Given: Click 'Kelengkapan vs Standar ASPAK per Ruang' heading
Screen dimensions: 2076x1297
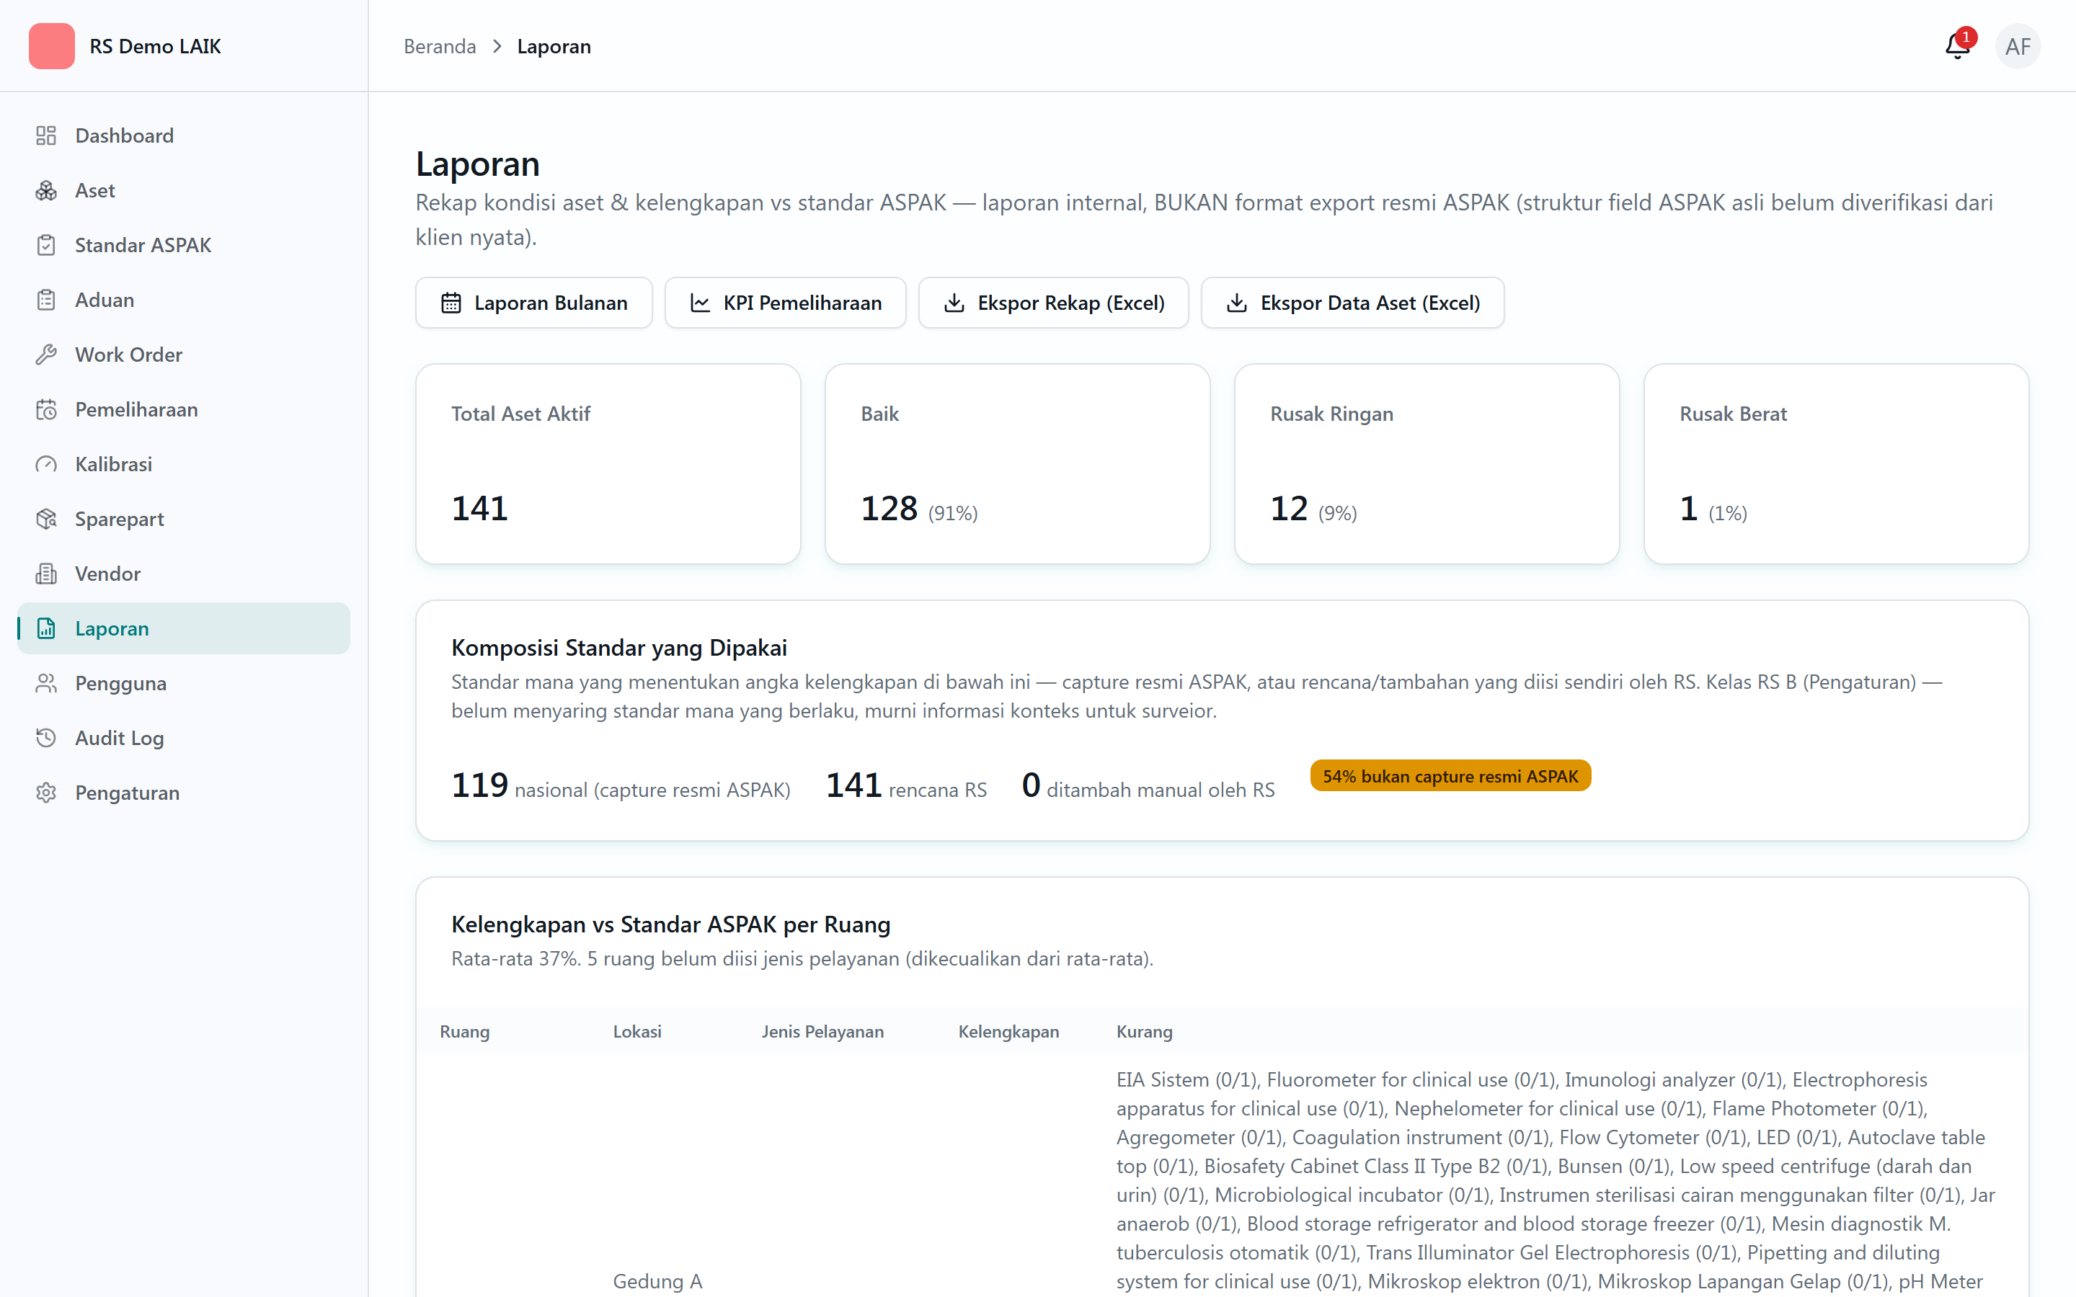Looking at the screenshot, I should click(670, 924).
